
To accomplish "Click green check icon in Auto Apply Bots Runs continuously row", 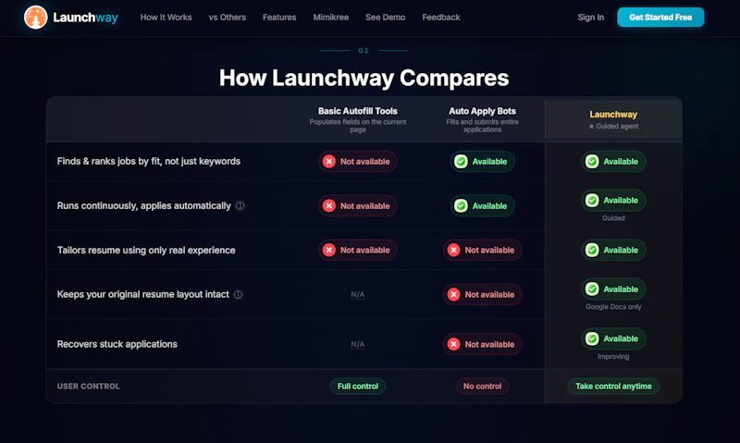I will click(461, 205).
